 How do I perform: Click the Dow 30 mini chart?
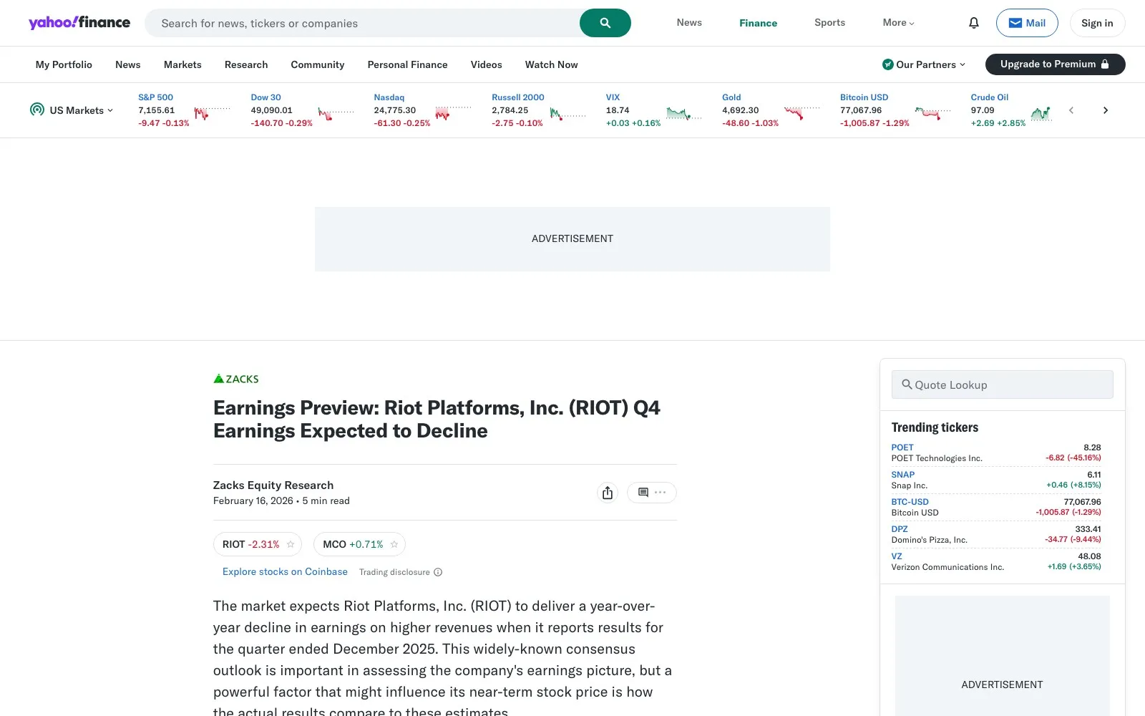click(x=336, y=113)
